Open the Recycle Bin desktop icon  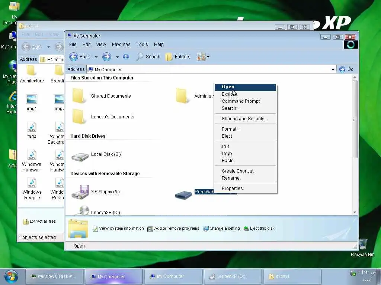click(363, 248)
